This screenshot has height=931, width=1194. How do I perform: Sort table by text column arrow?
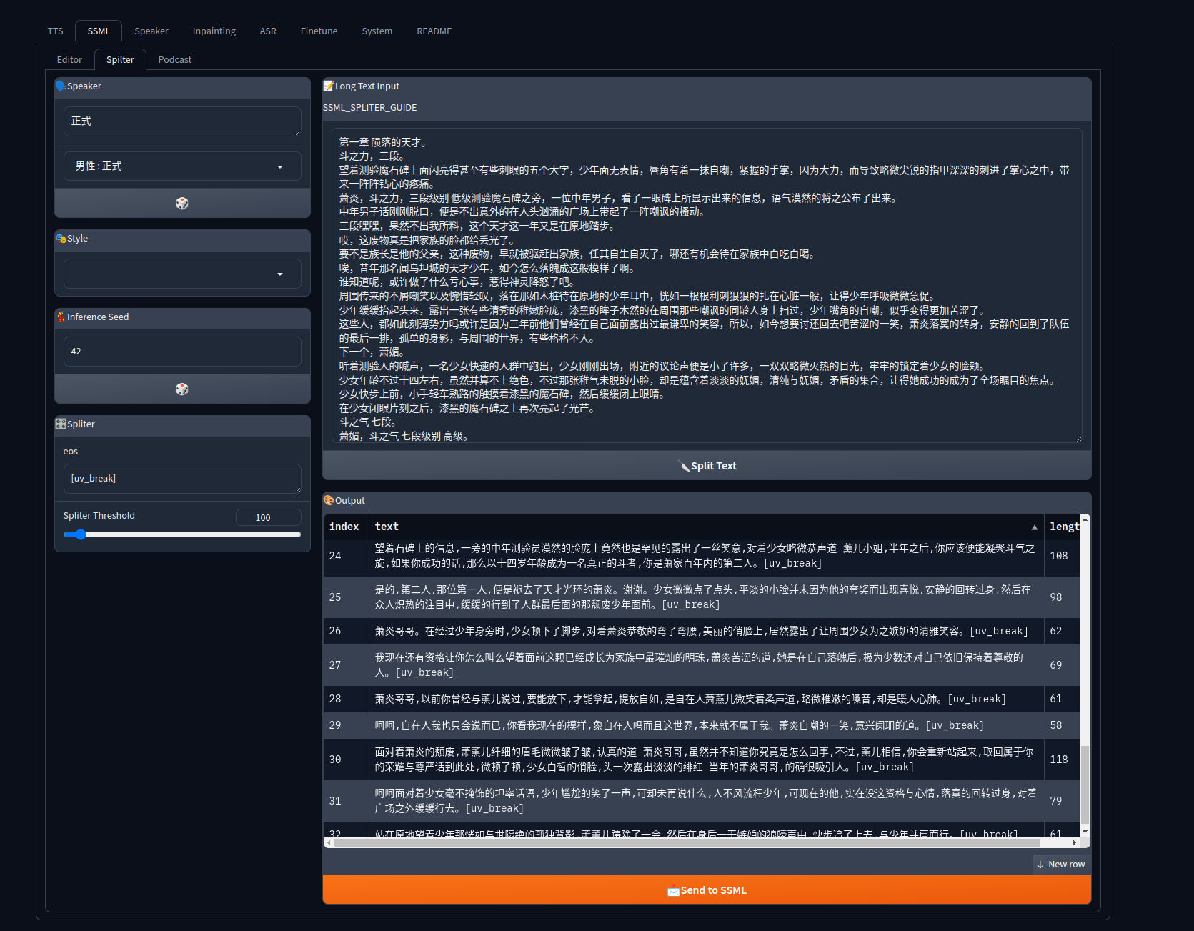point(1034,527)
